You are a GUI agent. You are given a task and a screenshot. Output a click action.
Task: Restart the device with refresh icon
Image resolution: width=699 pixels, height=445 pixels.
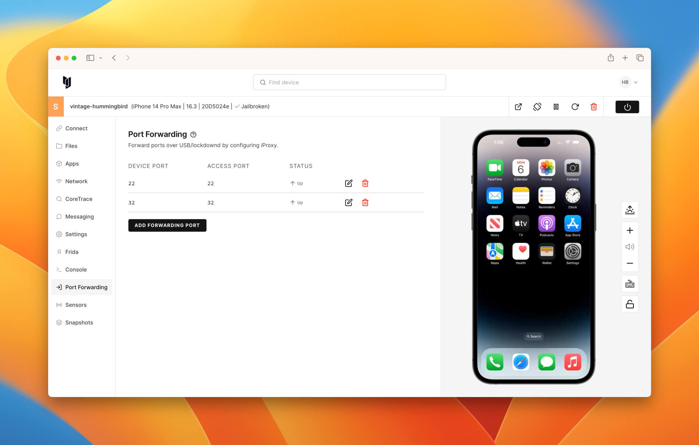[x=575, y=107]
